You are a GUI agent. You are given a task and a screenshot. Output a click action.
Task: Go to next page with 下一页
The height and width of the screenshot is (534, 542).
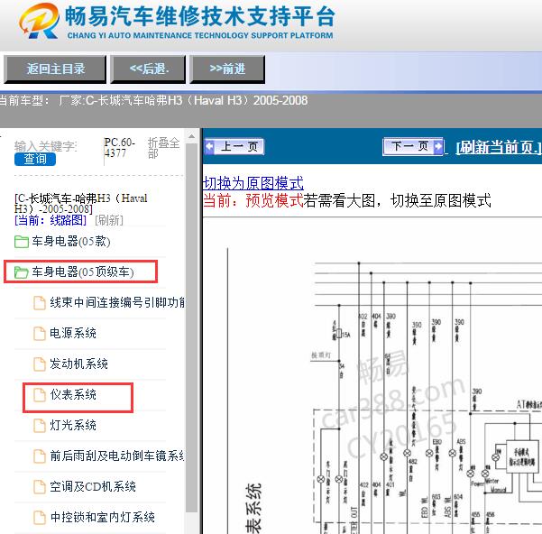[413, 146]
